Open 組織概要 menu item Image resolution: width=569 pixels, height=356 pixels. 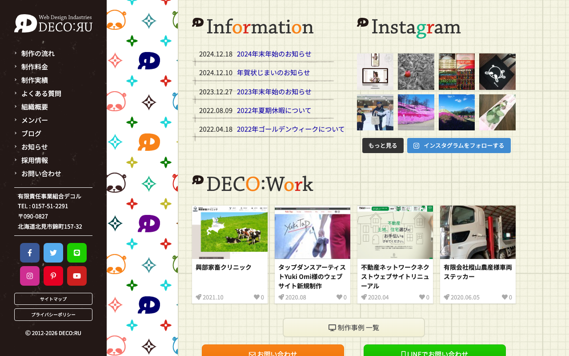[35, 107]
